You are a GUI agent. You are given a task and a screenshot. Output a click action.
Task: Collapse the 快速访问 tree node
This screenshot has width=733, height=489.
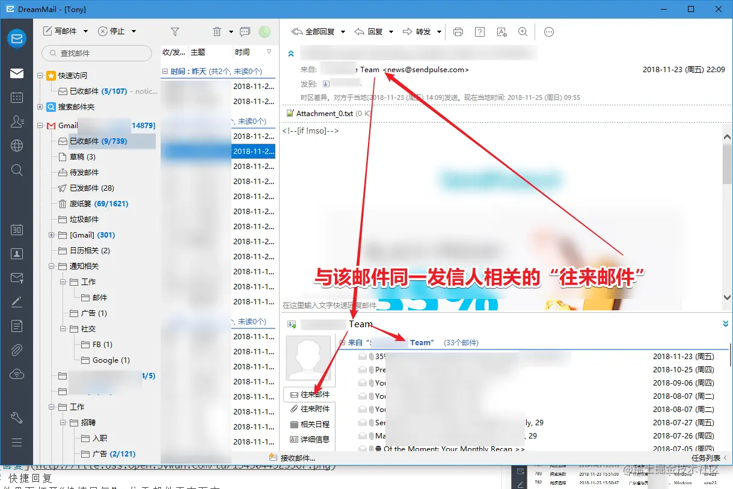40,76
